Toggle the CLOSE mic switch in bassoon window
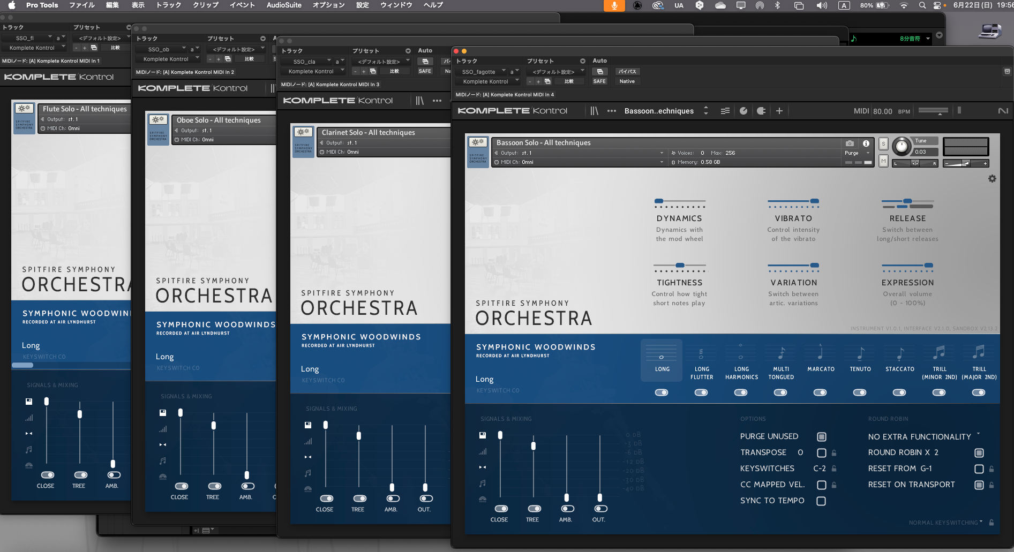The width and height of the screenshot is (1014, 552). pos(501,509)
